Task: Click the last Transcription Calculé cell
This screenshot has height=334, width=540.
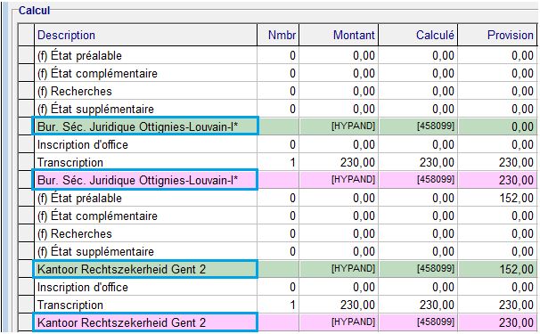Action: (x=418, y=305)
